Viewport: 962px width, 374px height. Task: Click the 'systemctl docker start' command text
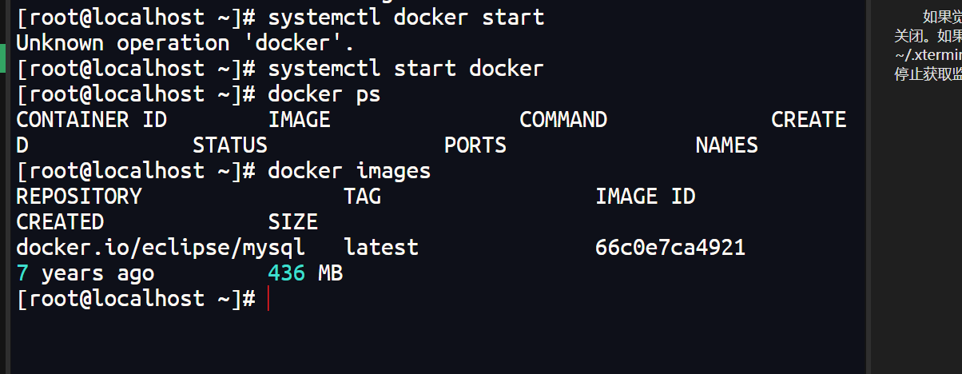click(x=406, y=18)
